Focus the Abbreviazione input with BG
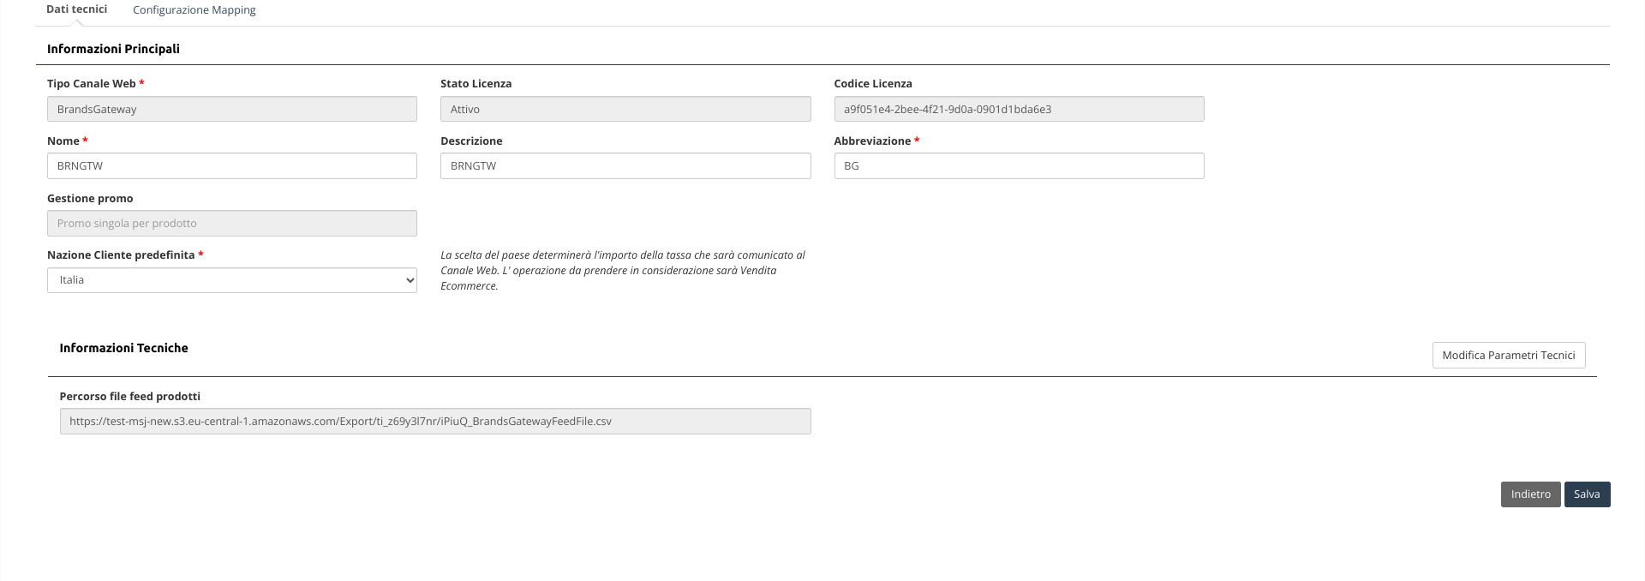The image size is (1645, 581). point(1019,166)
